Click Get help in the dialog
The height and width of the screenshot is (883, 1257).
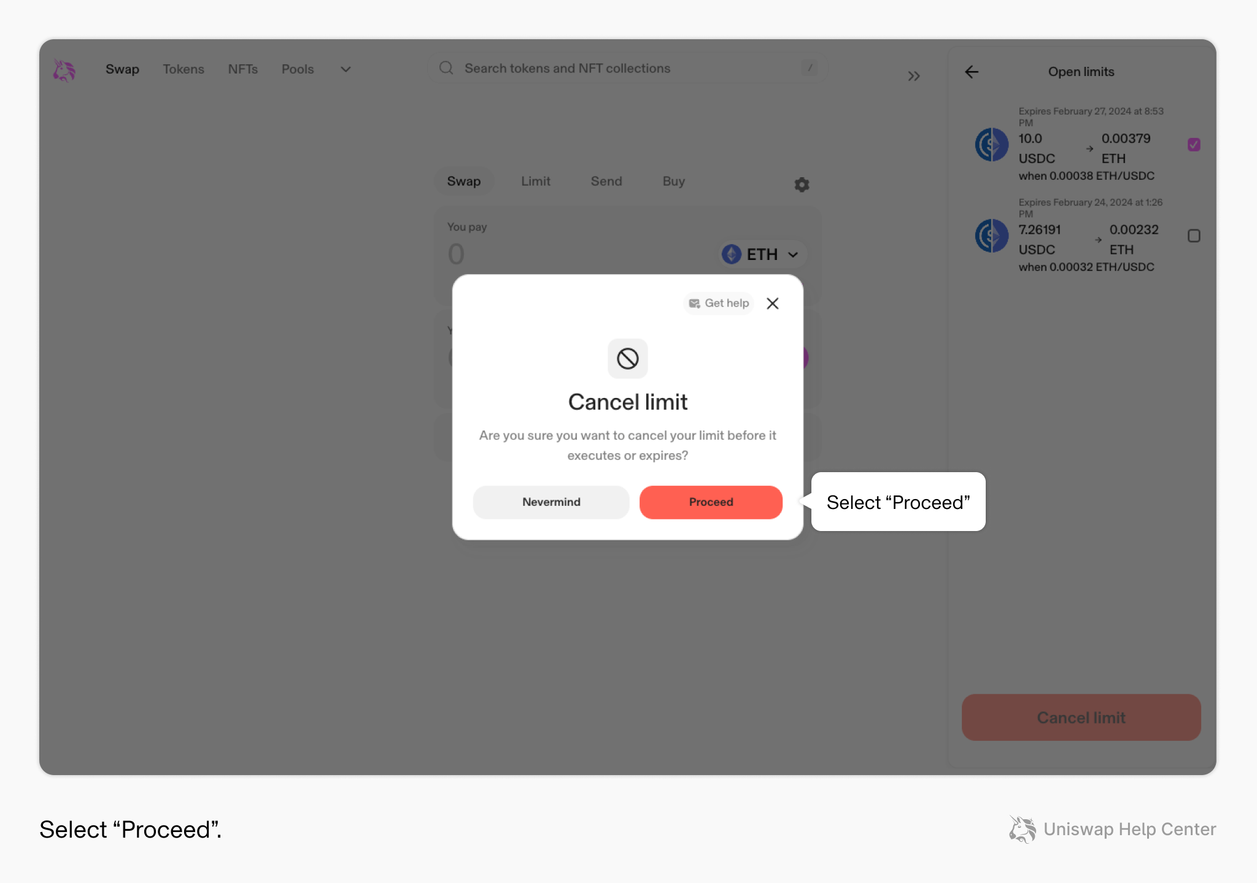click(719, 304)
